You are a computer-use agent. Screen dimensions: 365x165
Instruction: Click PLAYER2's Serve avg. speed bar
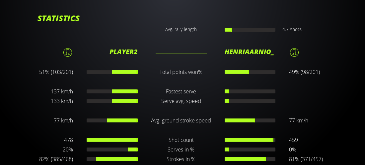[x=112, y=101]
